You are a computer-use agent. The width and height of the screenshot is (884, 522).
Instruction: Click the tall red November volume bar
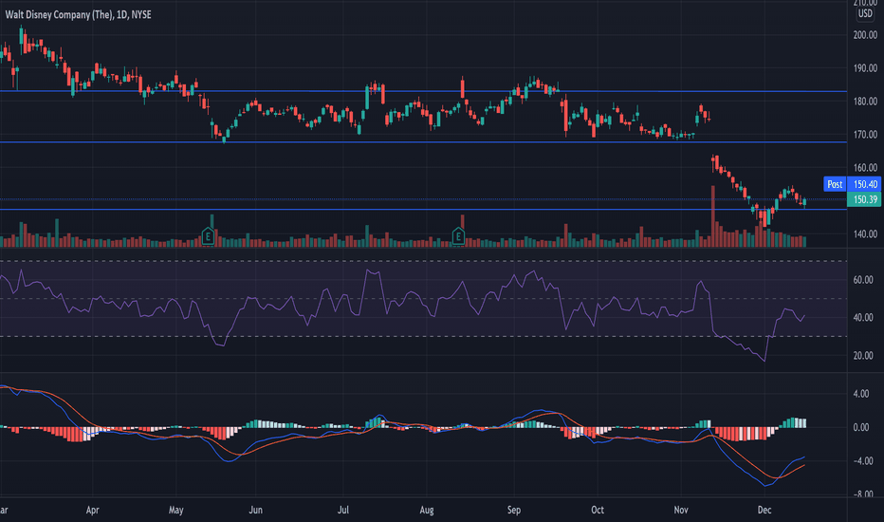click(x=713, y=216)
